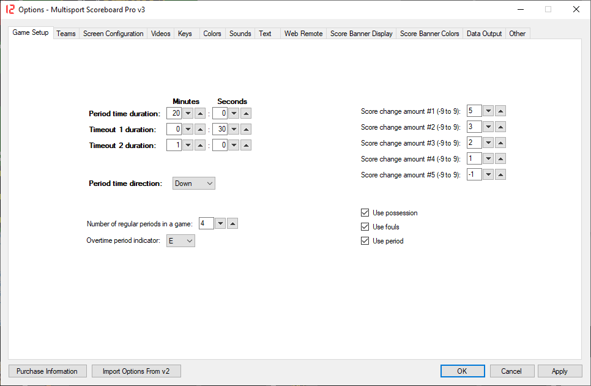Screen dimensions: 591x386
Task: Decrease Timeout 2 duration minutes down arrow
Action: pyautogui.click(x=188, y=145)
